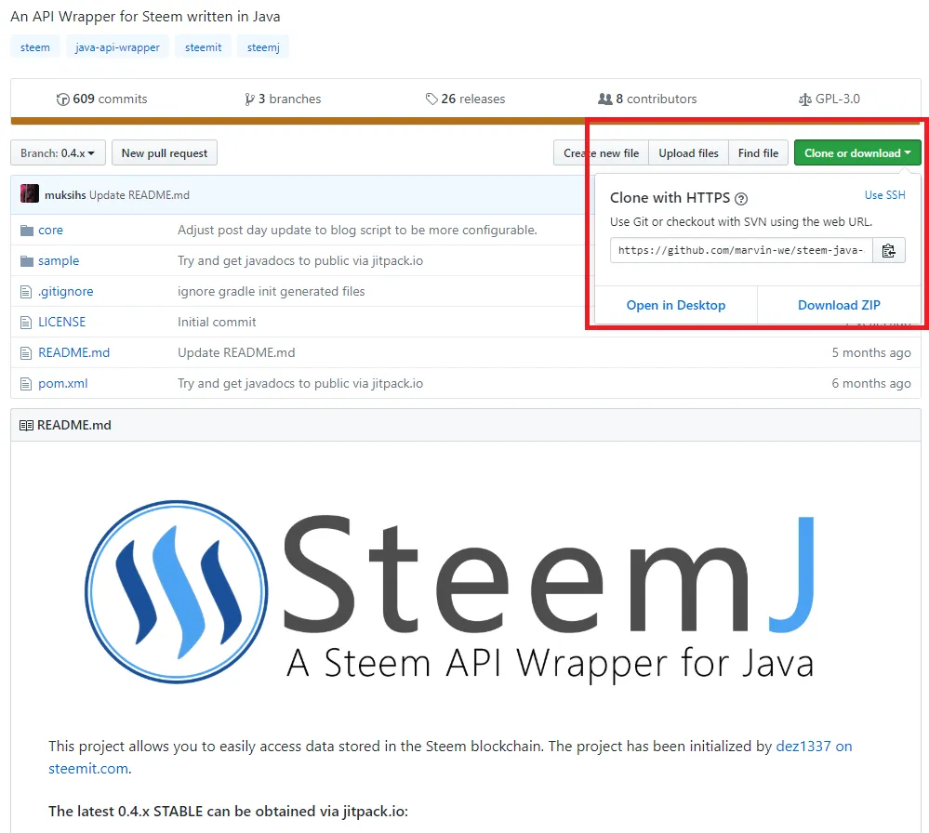Open the core folder link
The height and width of the screenshot is (833, 929).
(x=50, y=230)
